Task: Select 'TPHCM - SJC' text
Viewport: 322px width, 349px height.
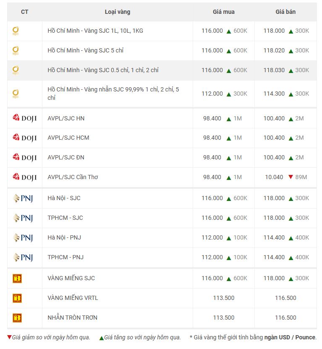Action: click(65, 218)
